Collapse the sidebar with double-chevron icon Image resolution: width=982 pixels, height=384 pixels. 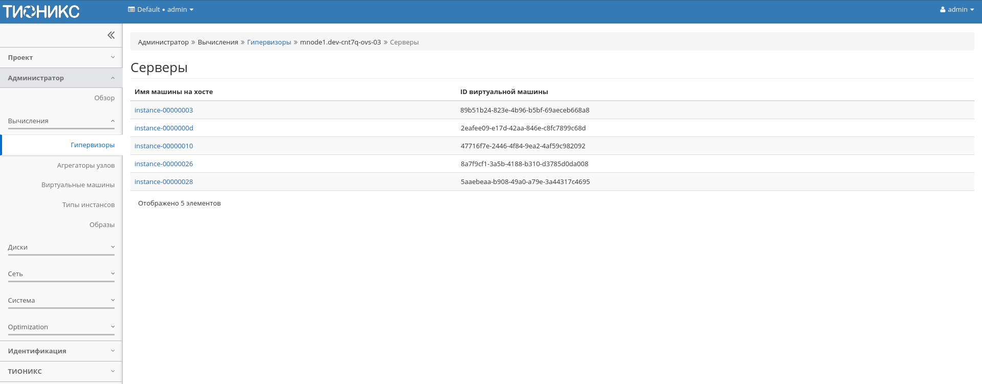111,35
